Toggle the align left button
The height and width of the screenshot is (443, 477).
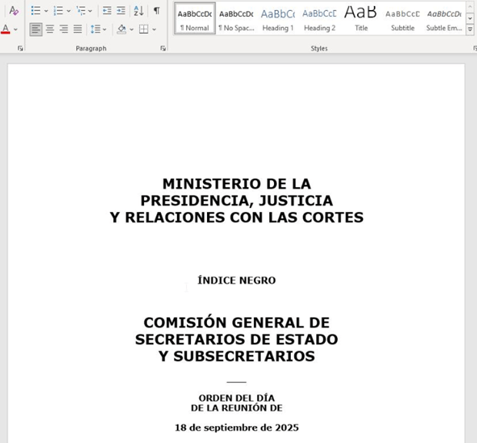pyautogui.click(x=36, y=29)
